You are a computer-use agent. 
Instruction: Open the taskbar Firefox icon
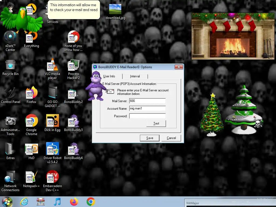[x=74, y=202]
